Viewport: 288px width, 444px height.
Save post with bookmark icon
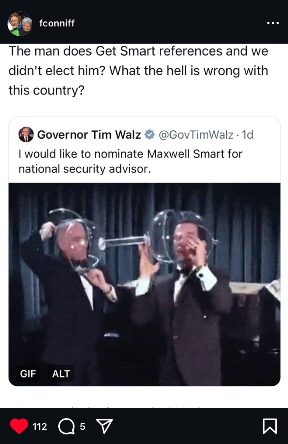point(270,426)
